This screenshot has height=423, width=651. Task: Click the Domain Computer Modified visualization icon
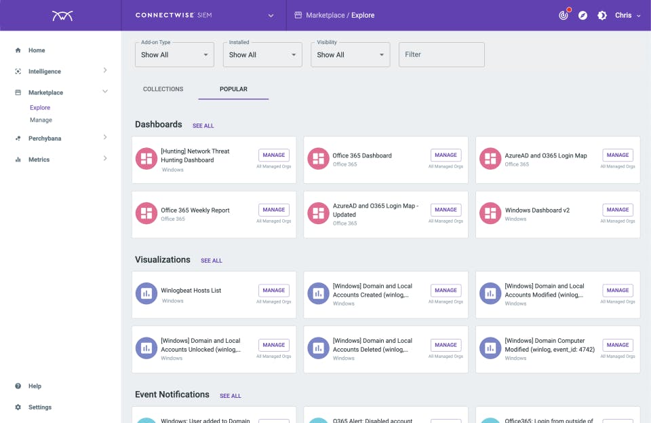490,348
